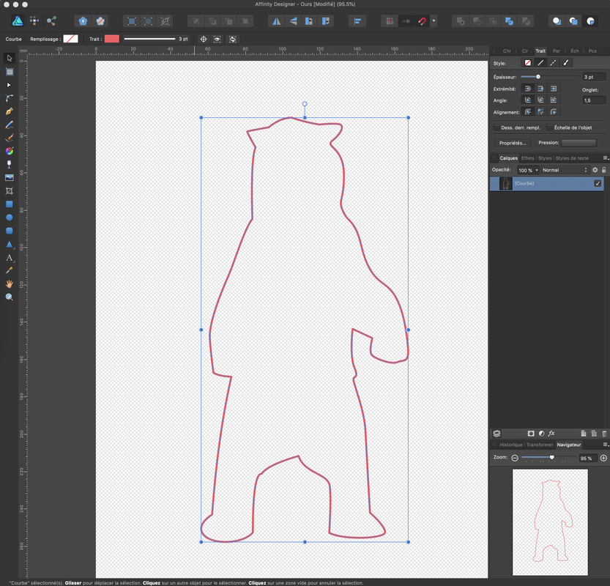Viewport: 610px width, 586px height.
Task: Switch to the Pixel persona
Action: click(34, 21)
